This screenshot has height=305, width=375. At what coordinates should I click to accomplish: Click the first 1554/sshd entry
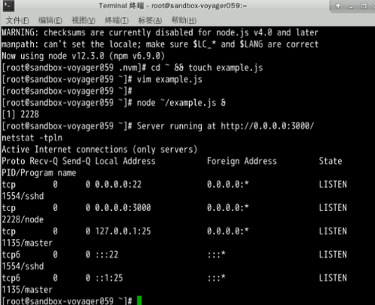point(22,196)
